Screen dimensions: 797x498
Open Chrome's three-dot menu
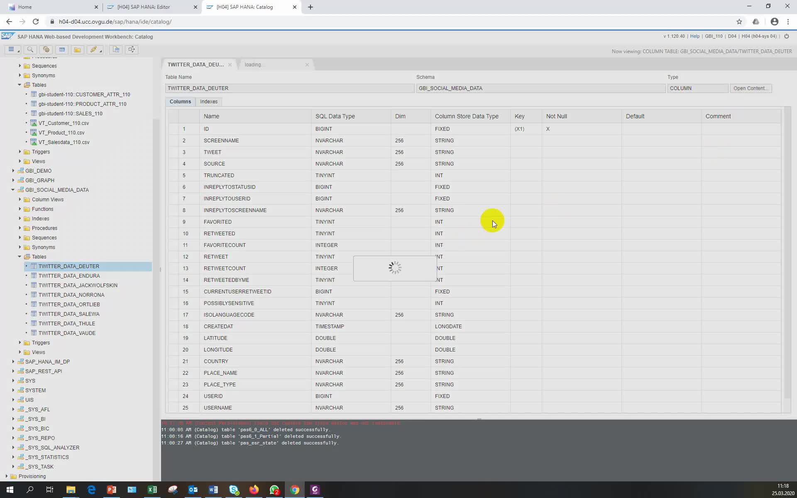pos(788,22)
